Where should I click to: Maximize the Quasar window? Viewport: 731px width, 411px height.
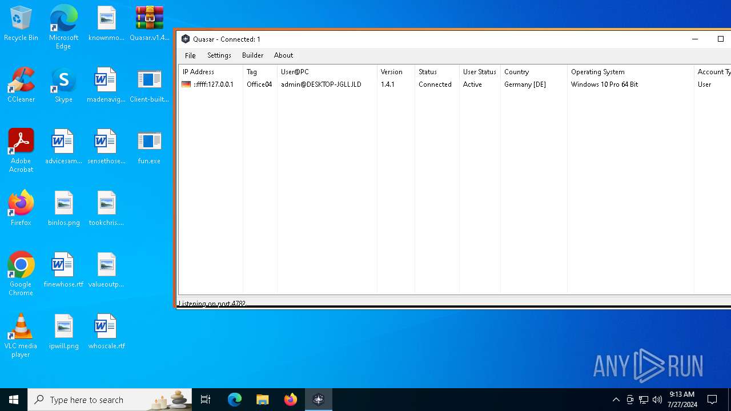tap(721, 39)
